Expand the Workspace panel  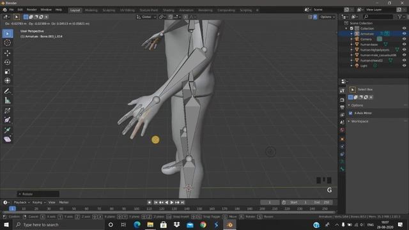[x=360, y=121]
